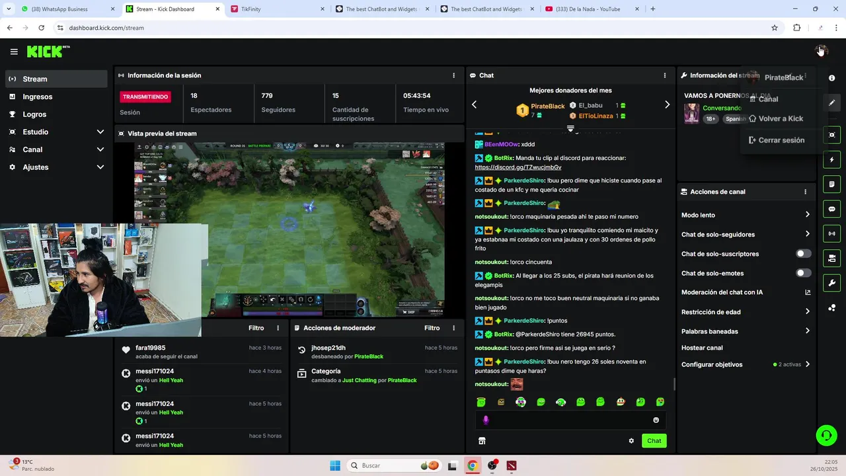The height and width of the screenshot is (476, 846).
Task: Open Palabras baneadas list
Action: (x=746, y=331)
